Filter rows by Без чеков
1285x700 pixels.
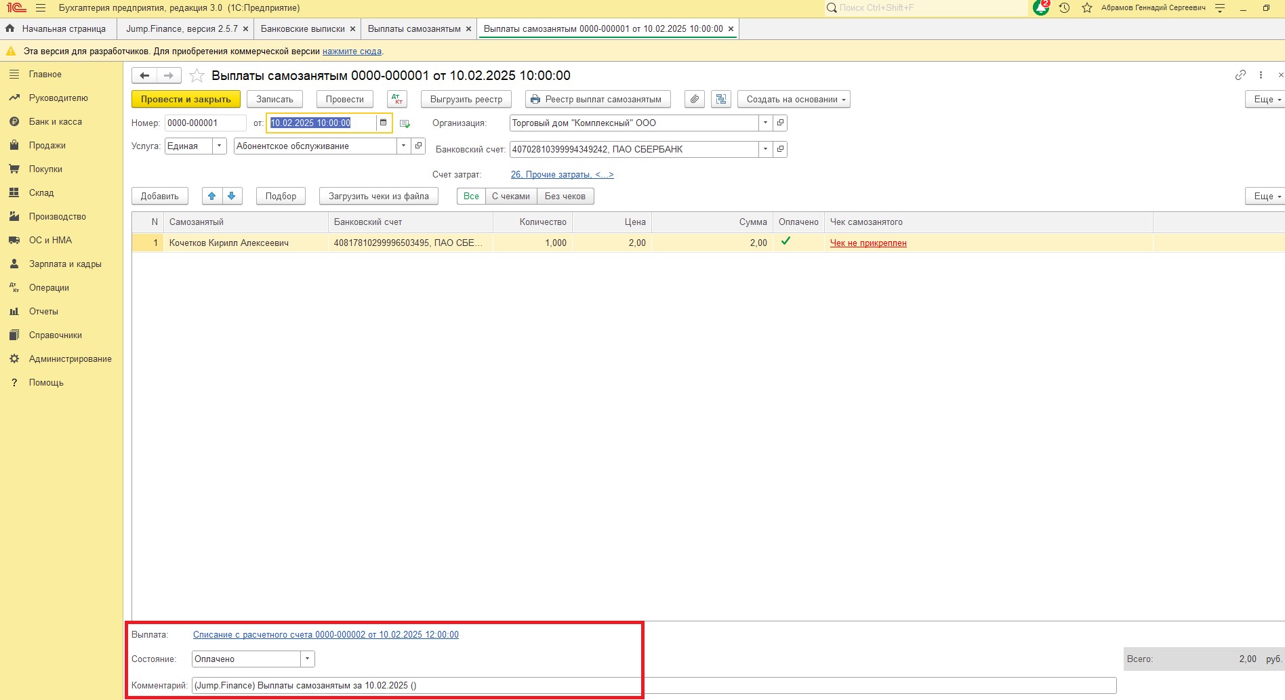click(x=565, y=196)
